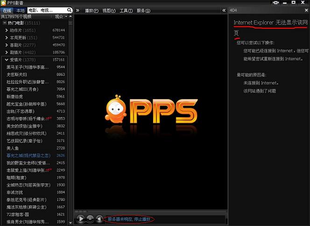Click the scroll-up arrow in video list
This screenshot has height=226, width=310.
71,16
